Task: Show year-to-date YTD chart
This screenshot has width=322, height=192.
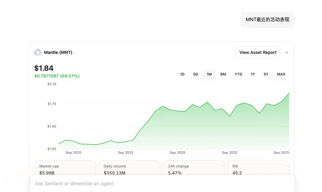Action: coord(238,74)
